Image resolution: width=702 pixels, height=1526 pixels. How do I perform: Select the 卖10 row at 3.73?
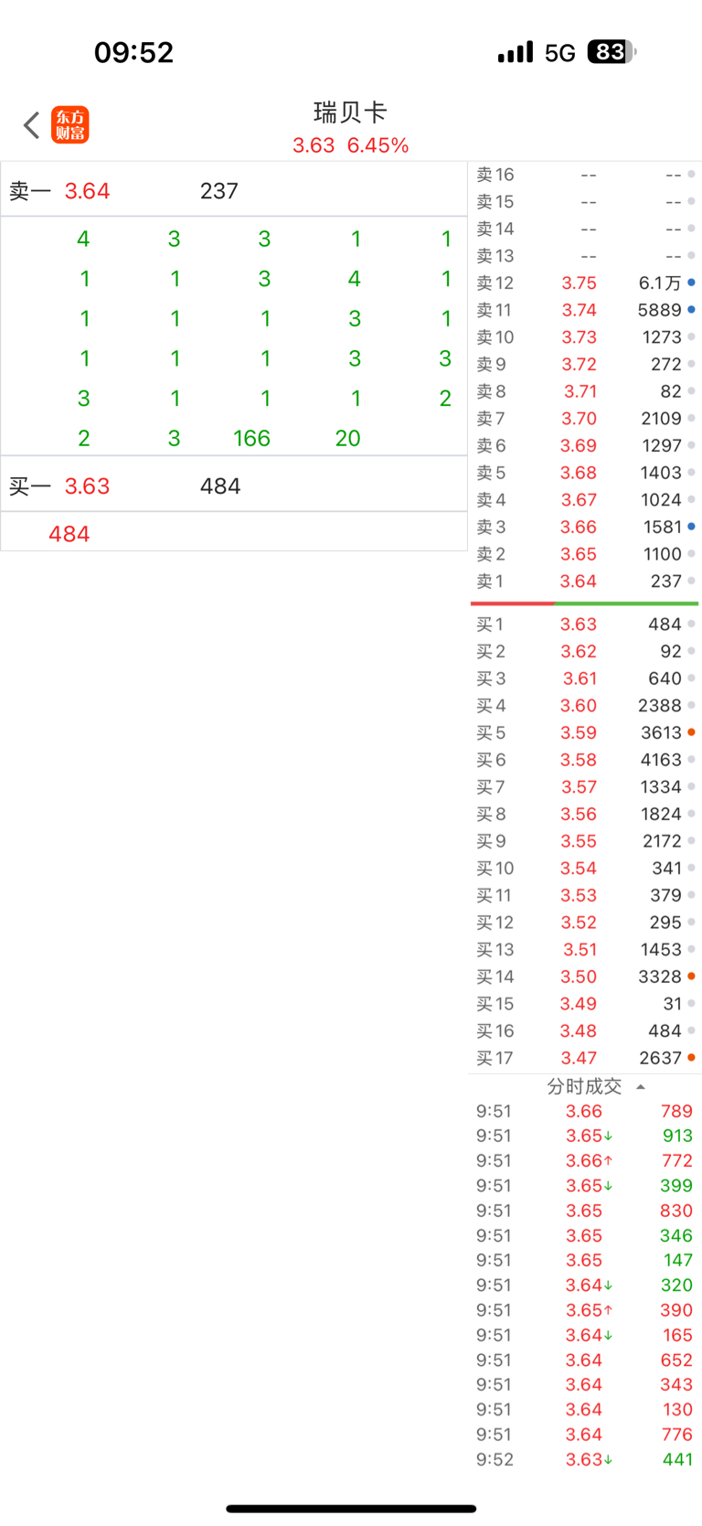(x=585, y=337)
